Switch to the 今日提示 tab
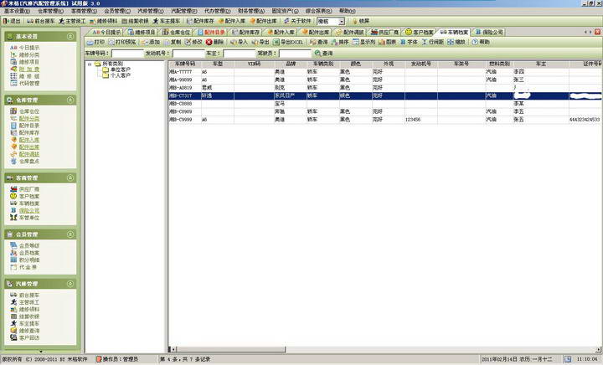The height and width of the screenshot is (365, 603). pyautogui.click(x=106, y=33)
